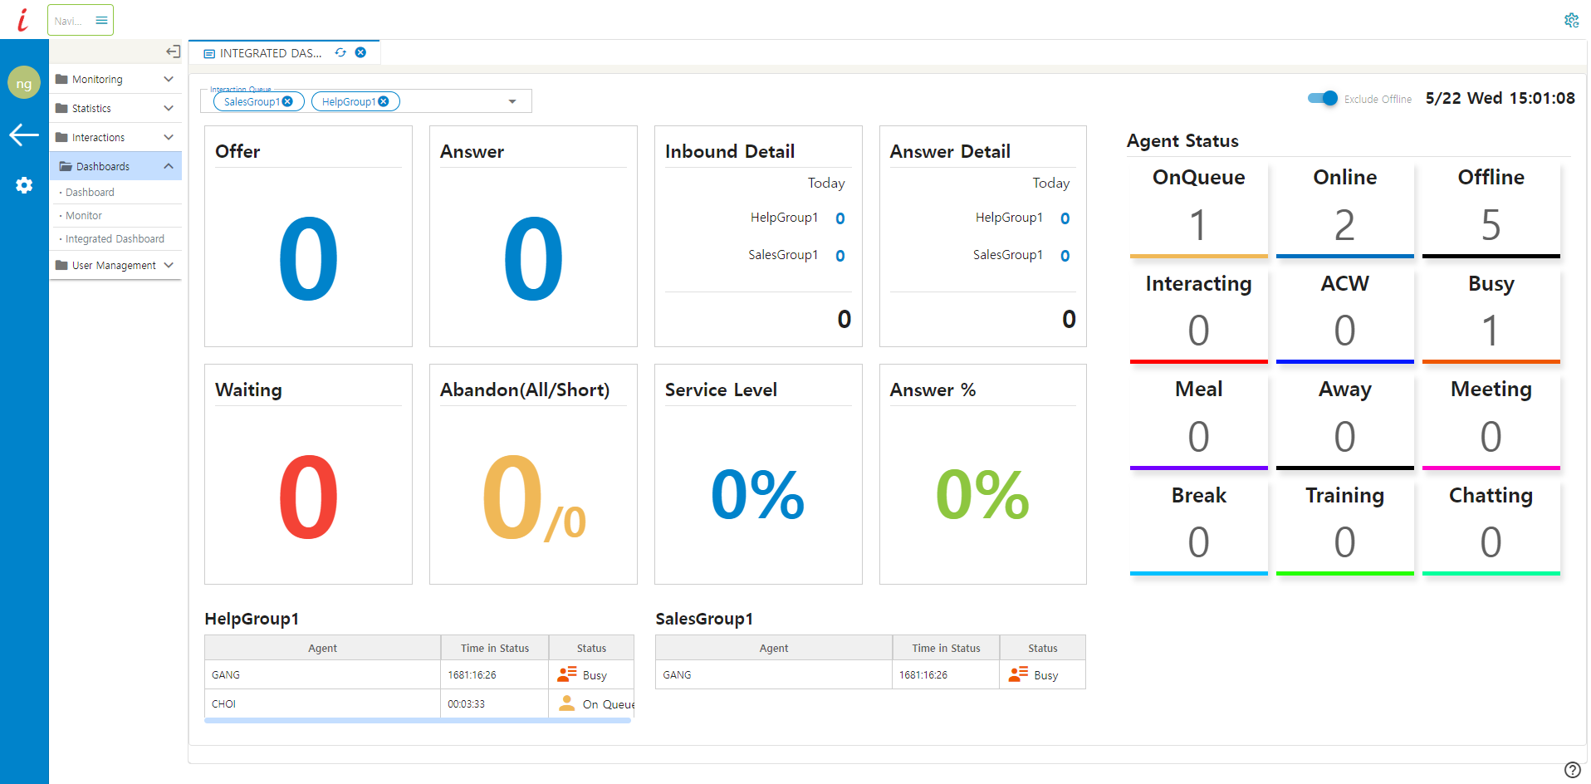Click the Chatting agent status tile
Viewport: 1591px width, 784px height.
(x=1491, y=527)
